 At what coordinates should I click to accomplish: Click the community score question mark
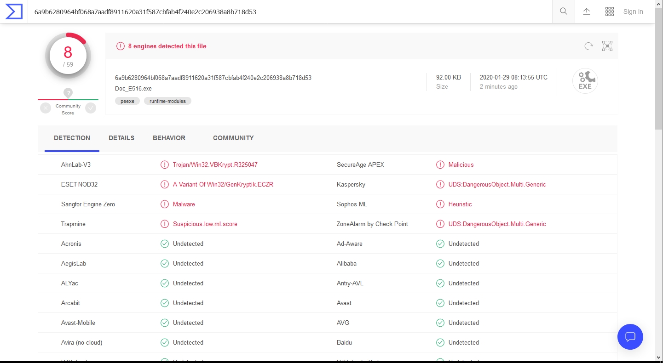(x=68, y=93)
